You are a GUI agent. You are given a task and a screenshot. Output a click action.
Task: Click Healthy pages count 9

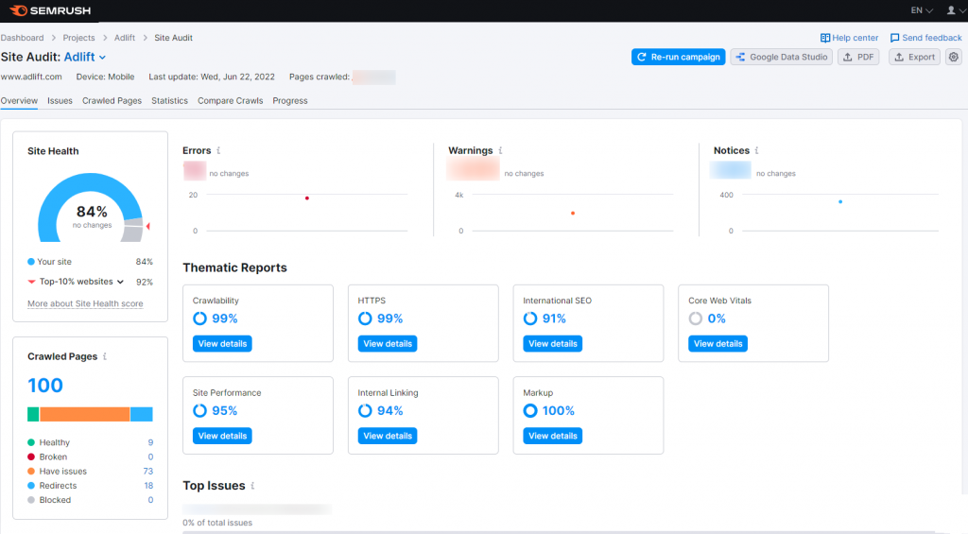tap(150, 442)
